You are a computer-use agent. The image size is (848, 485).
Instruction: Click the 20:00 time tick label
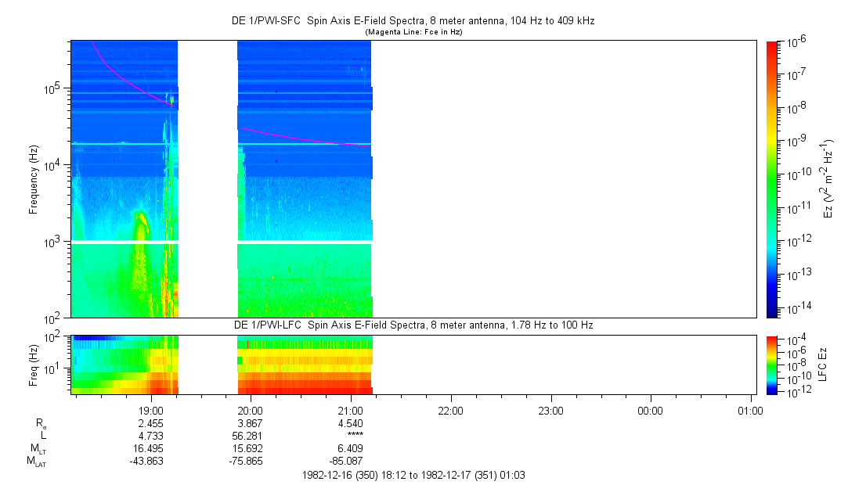(x=251, y=410)
